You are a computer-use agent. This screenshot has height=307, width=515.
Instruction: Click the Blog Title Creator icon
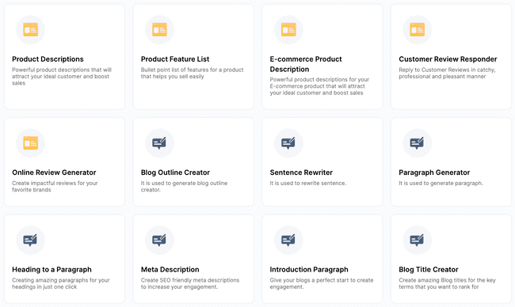pyautogui.click(x=418, y=240)
